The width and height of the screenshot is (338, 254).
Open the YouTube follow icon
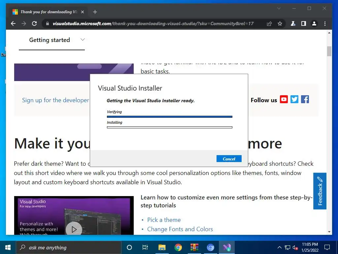point(284,99)
